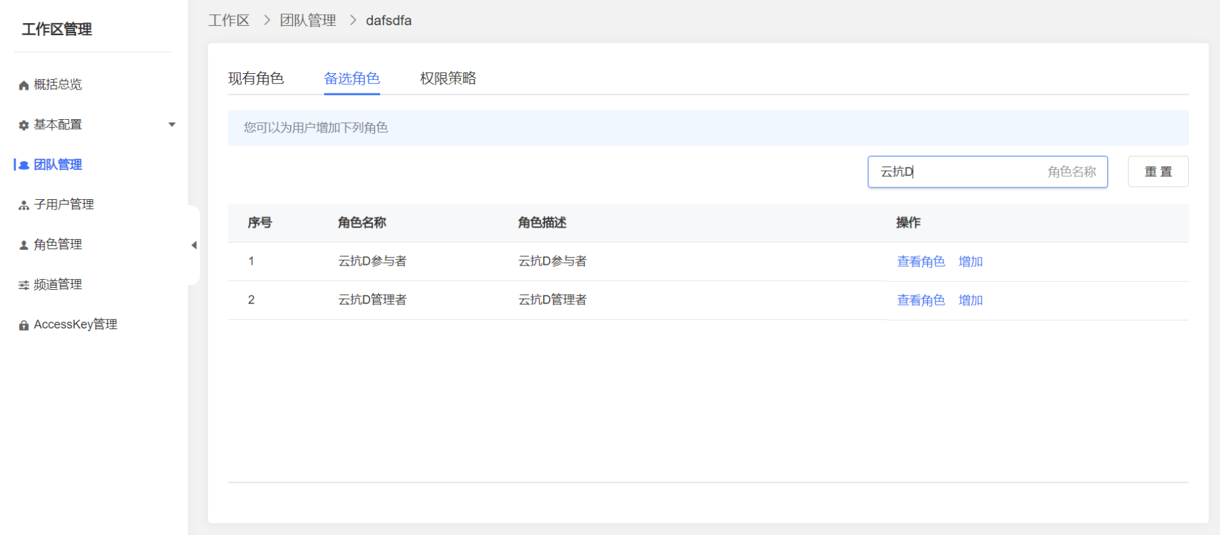Click the home icon beside 概括总览

(x=24, y=85)
